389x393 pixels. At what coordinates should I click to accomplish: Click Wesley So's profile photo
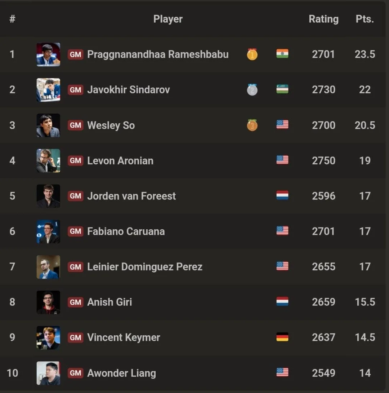(x=48, y=125)
